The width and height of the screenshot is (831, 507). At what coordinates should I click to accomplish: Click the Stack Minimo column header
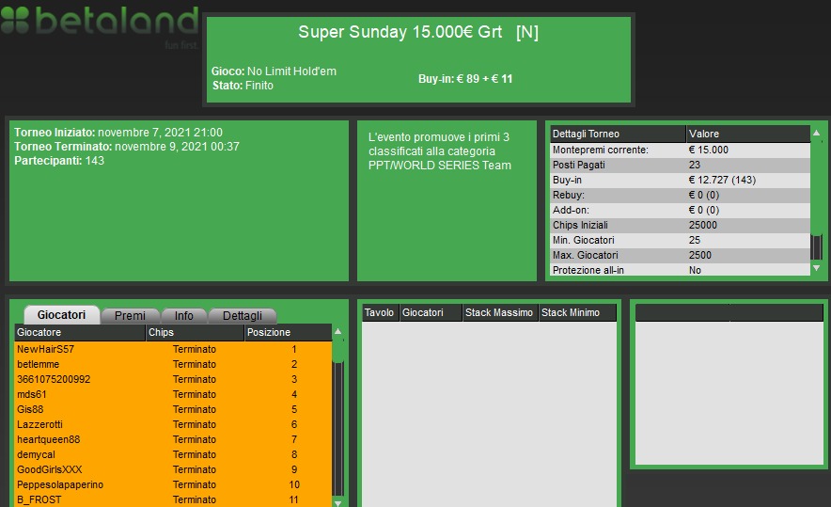click(x=578, y=313)
